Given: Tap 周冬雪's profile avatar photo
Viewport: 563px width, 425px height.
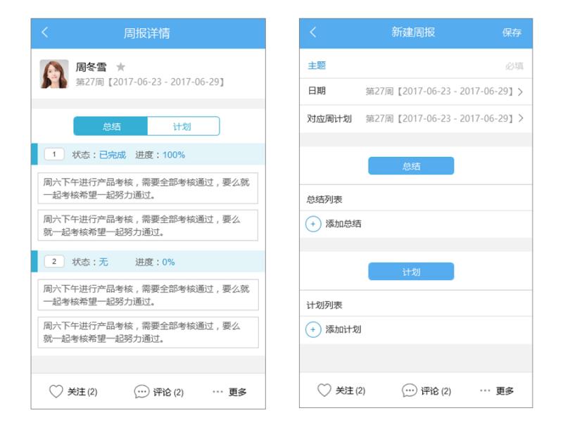Looking at the screenshot, I should (x=54, y=74).
